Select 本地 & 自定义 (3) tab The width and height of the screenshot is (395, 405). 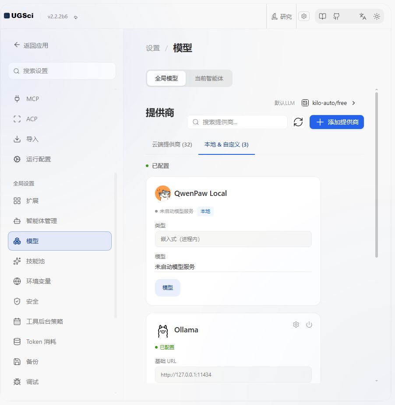(226, 144)
